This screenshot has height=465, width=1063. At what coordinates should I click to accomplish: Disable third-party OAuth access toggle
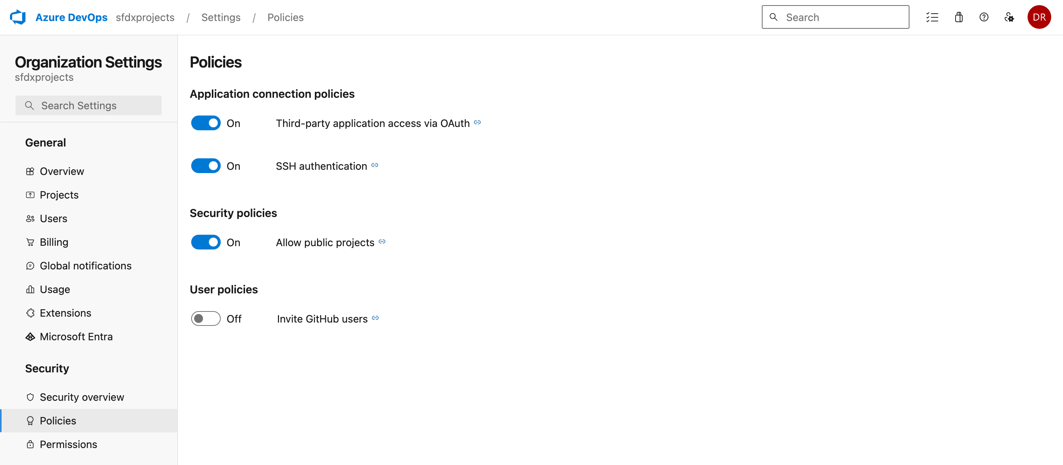pos(206,123)
